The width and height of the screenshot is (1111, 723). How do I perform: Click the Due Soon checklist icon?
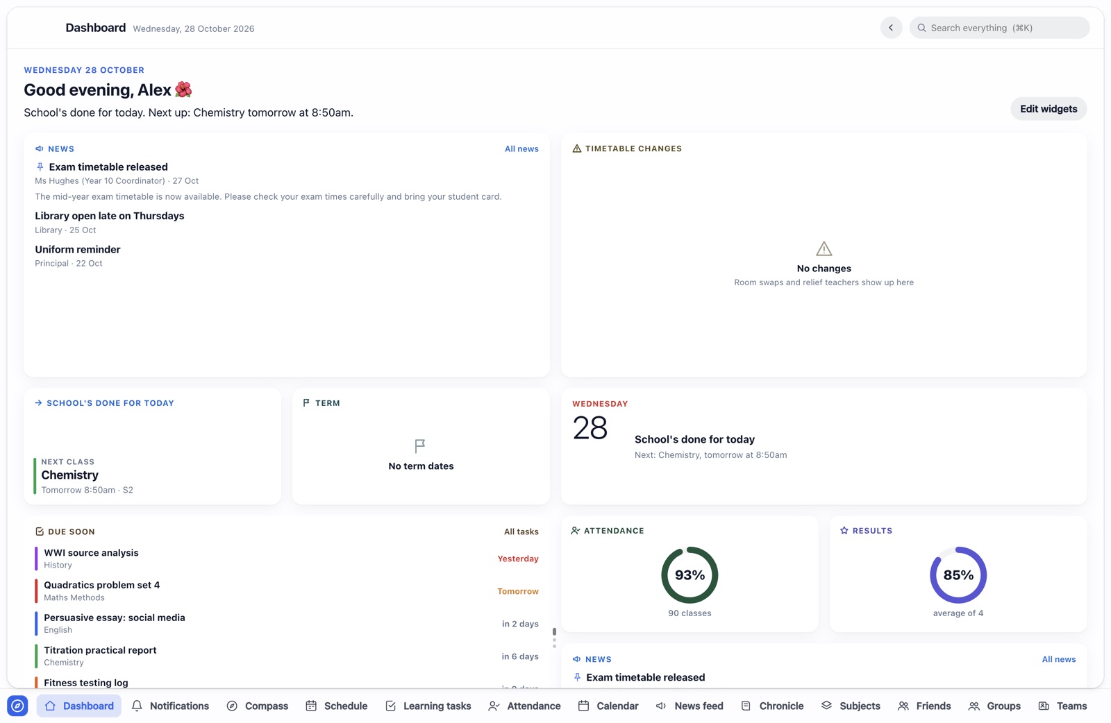click(x=40, y=531)
